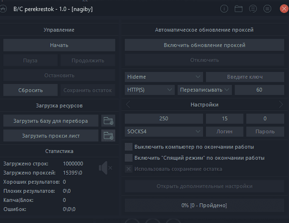Click the left arrow beside Настройки

pyautogui.click(x=128, y=105)
